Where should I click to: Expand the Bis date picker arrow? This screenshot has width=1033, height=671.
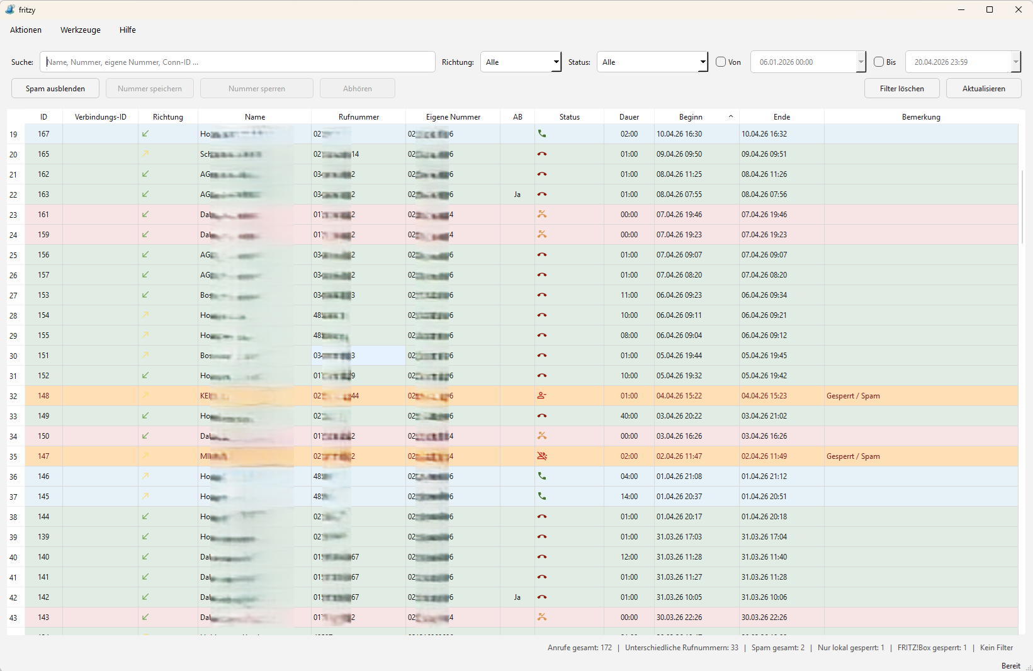pyautogui.click(x=1015, y=62)
